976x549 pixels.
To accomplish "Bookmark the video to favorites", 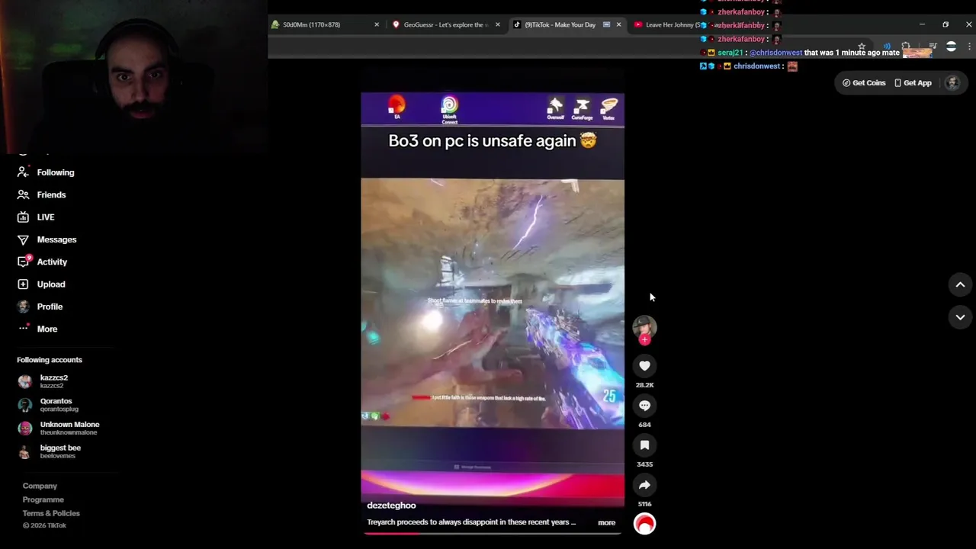I will click(644, 445).
